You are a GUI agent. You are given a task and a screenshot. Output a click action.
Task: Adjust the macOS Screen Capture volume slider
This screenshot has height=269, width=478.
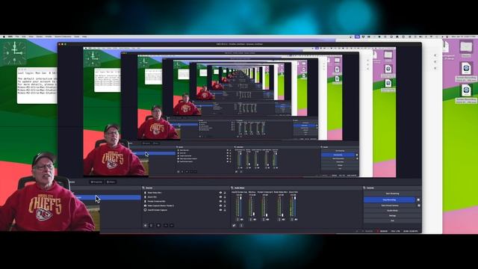click(x=240, y=206)
